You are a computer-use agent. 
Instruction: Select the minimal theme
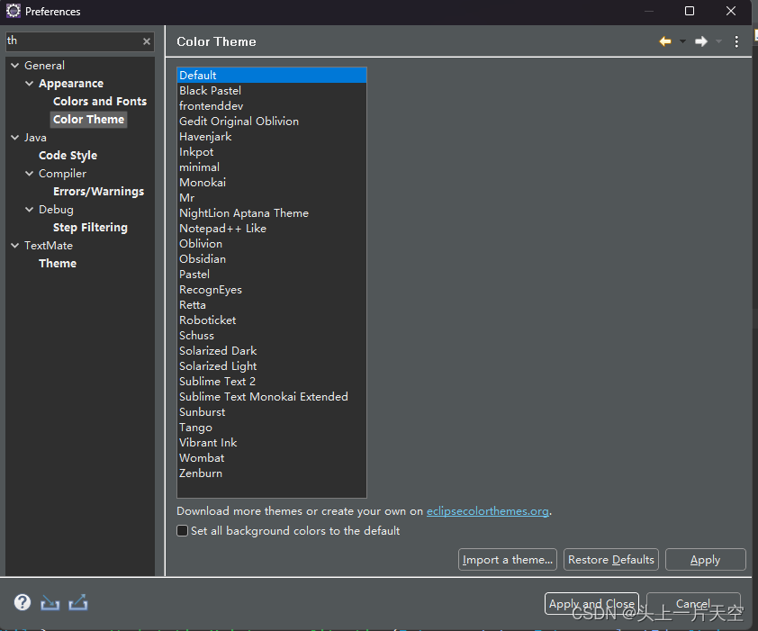(x=272, y=167)
